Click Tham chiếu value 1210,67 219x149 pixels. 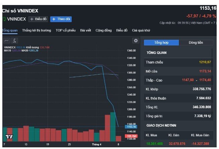(205, 62)
